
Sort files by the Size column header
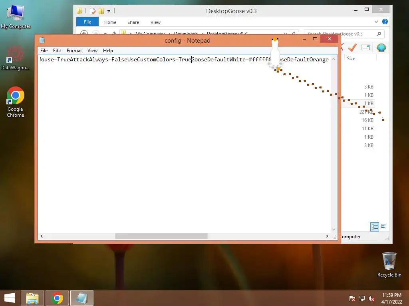click(351, 59)
